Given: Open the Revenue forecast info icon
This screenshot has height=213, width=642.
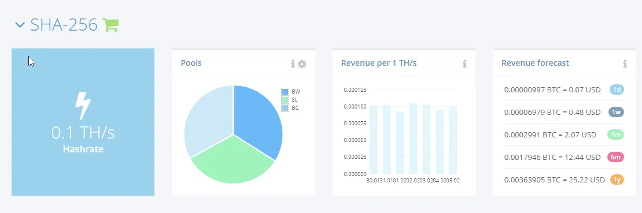Looking at the screenshot, I should coord(625,63).
